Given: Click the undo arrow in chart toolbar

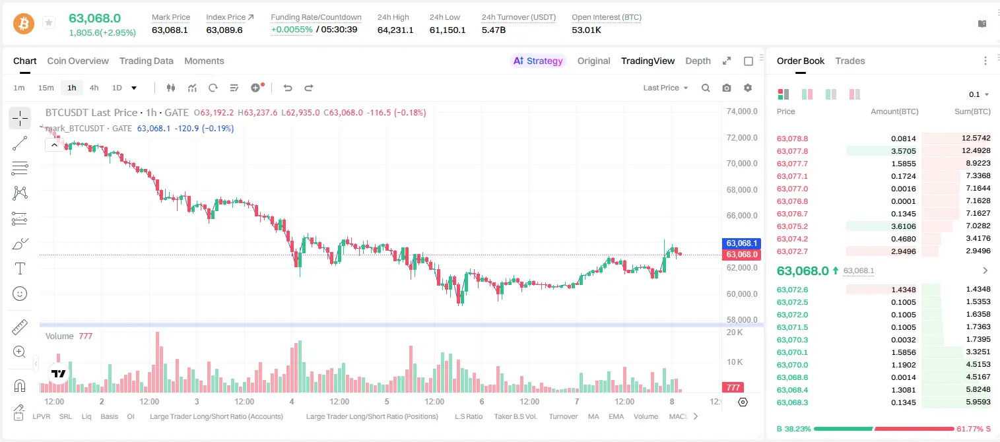Looking at the screenshot, I should [x=288, y=88].
